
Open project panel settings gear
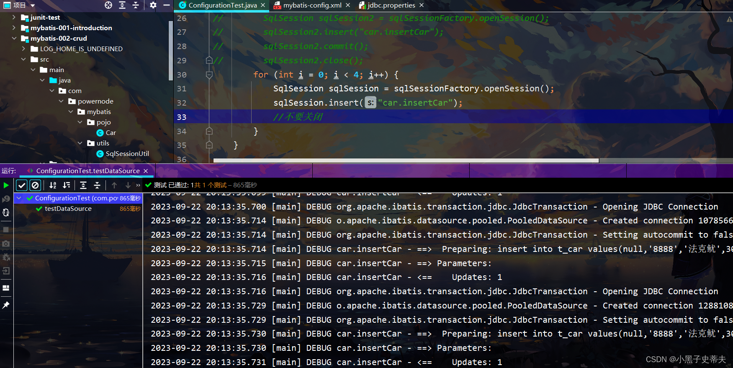tap(153, 5)
